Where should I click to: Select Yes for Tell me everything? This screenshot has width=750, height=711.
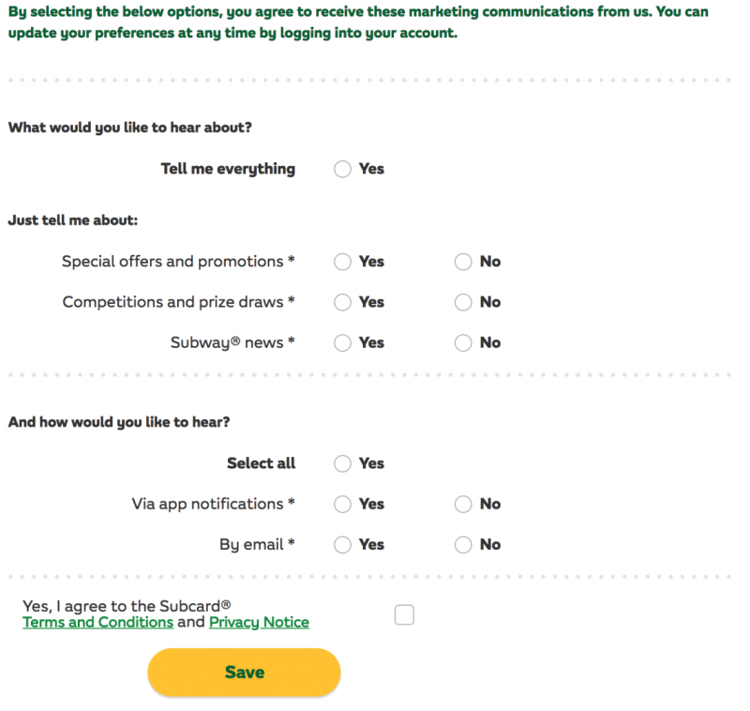click(343, 169)
